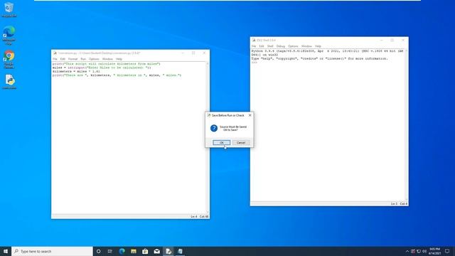Open the Windows Start menu
This screenshot has width=455, height=256.
[6, 251]
